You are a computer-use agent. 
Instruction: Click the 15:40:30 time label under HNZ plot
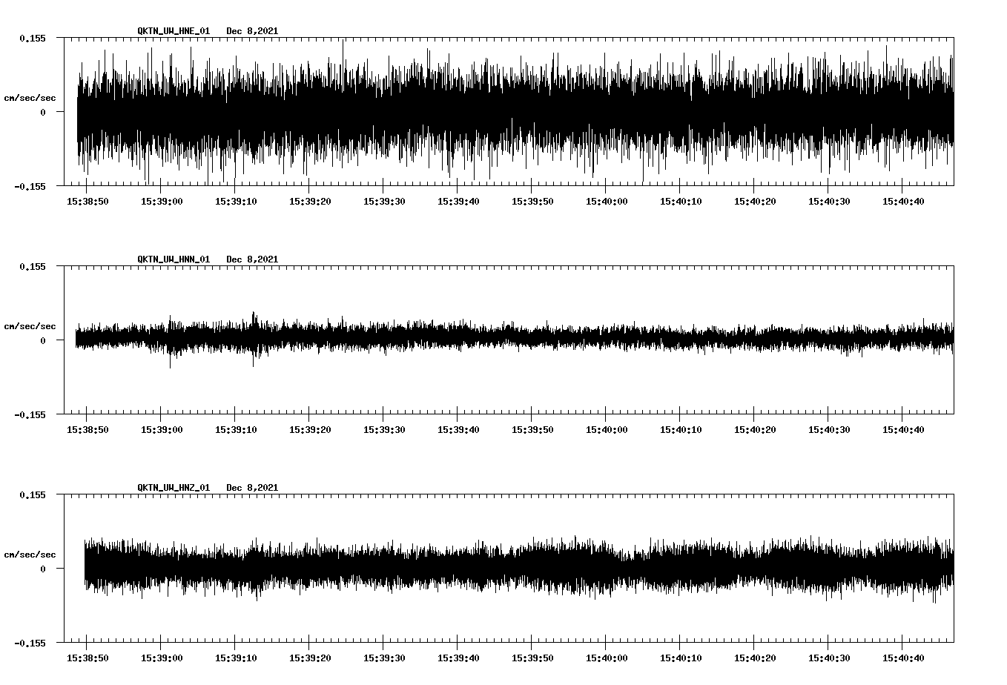click(829, 658)
